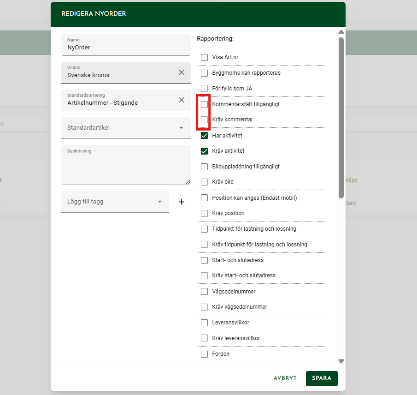Screen dimensions: 417x395
Task: Tick the Kräv kommentar checkbox
Action: [x=204, y=120]
